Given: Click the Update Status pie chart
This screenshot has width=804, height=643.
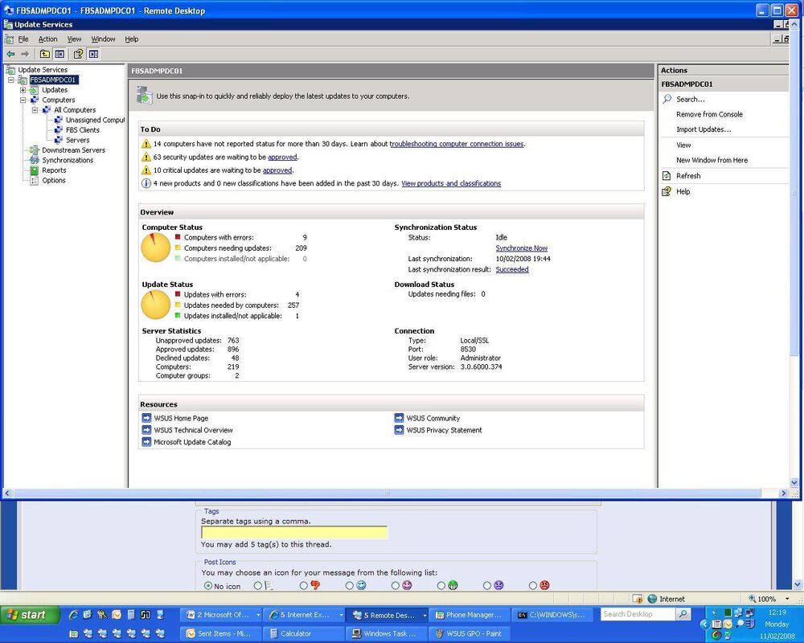Looking at the screenshot, I should pyautogui.click(x=155, y=305).
